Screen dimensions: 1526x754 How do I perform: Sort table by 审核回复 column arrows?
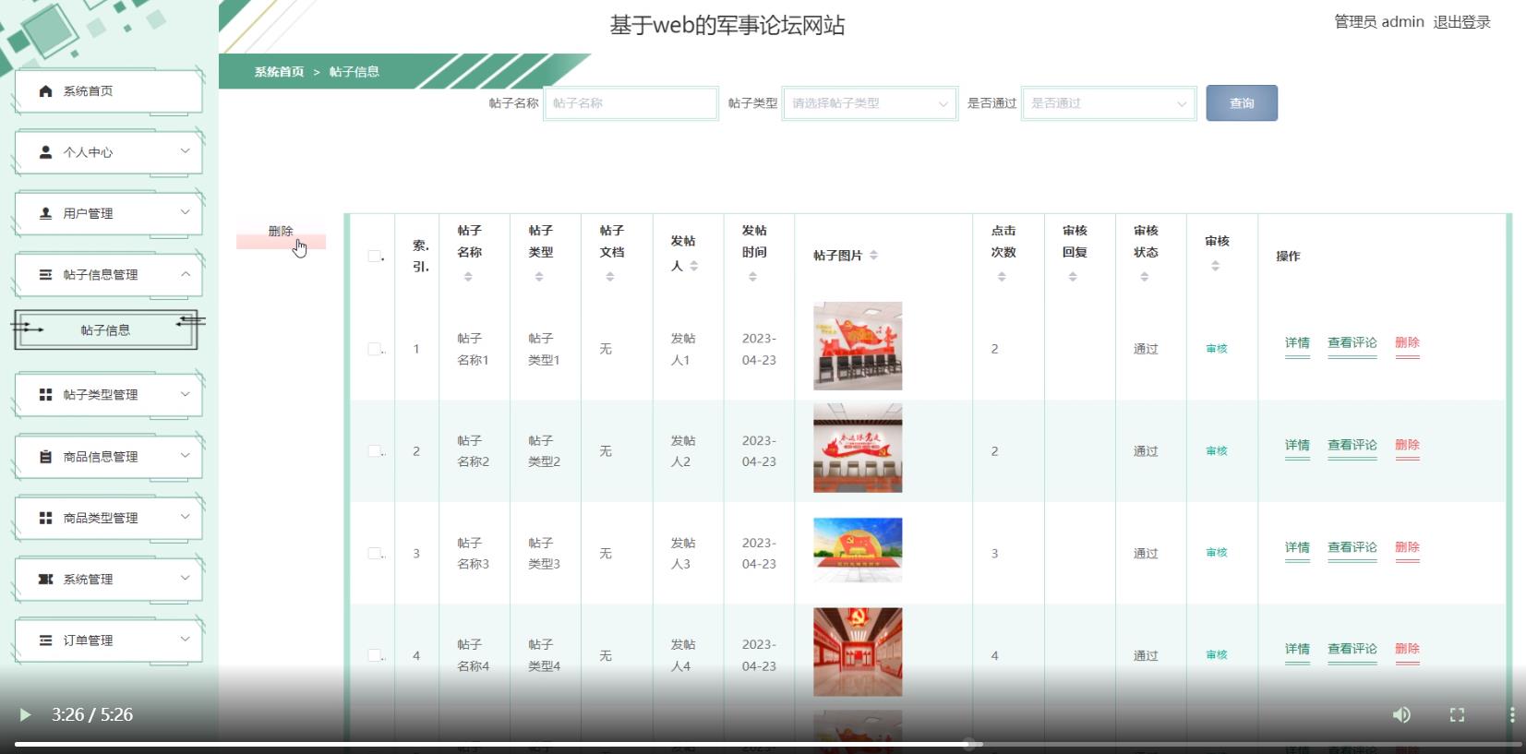click(x=1073, y=277)
